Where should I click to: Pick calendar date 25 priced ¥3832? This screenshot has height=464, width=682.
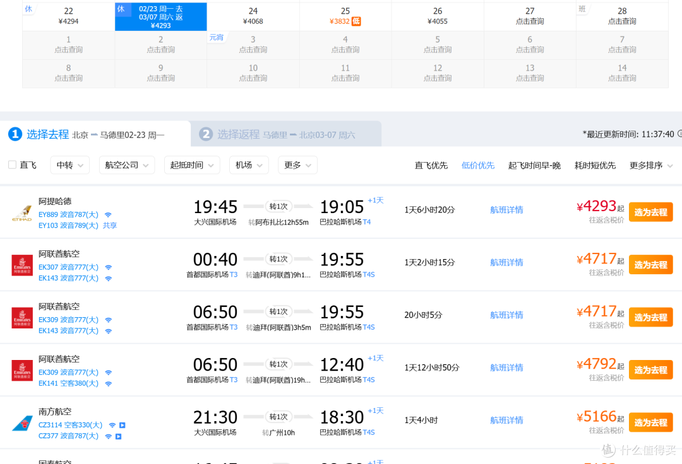pos(345,16)
